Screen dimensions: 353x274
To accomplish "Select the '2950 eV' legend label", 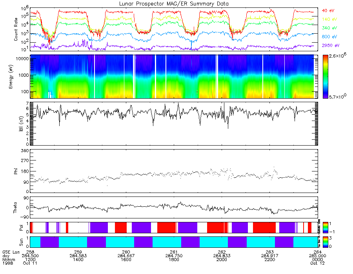I will tap(331, 45).
